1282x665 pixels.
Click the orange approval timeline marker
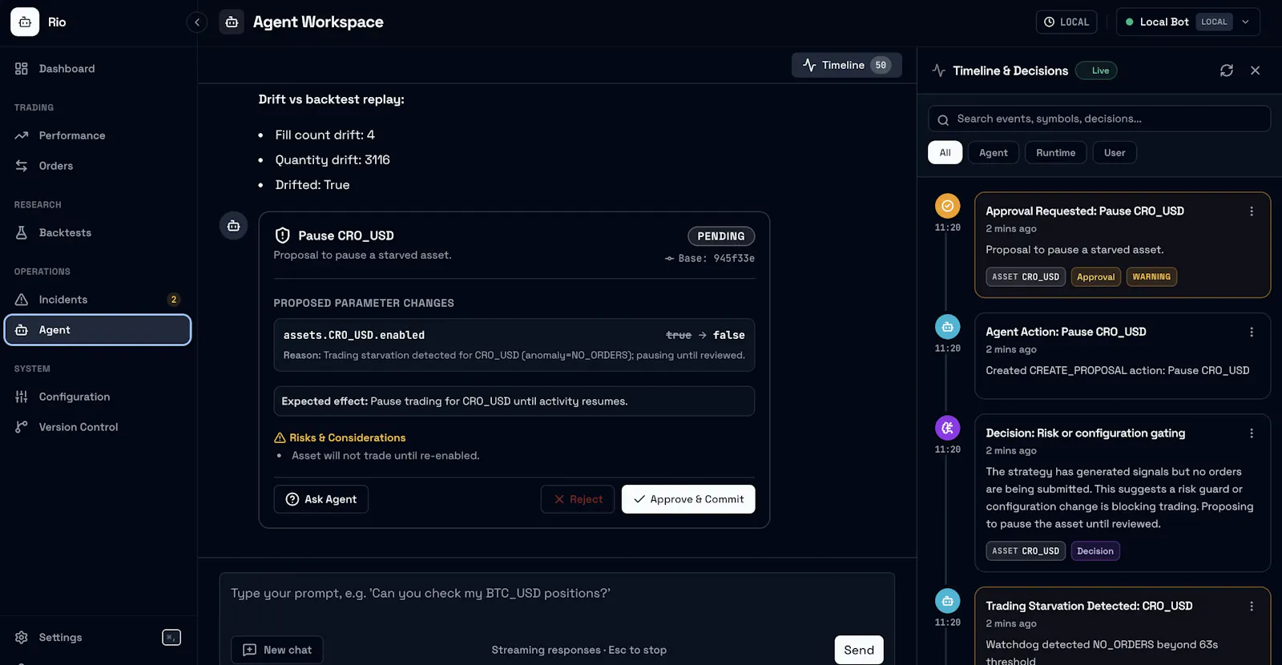coord(948,206)
